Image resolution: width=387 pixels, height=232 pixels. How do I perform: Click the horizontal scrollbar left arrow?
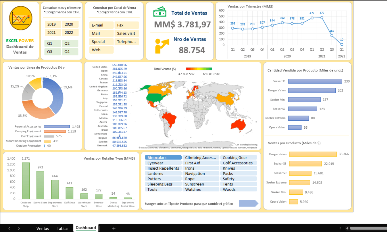point(347,228)
